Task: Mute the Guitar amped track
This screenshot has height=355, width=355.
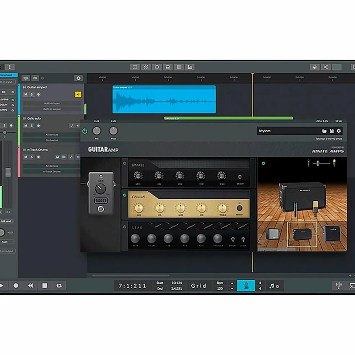Action: coord(26,95)
